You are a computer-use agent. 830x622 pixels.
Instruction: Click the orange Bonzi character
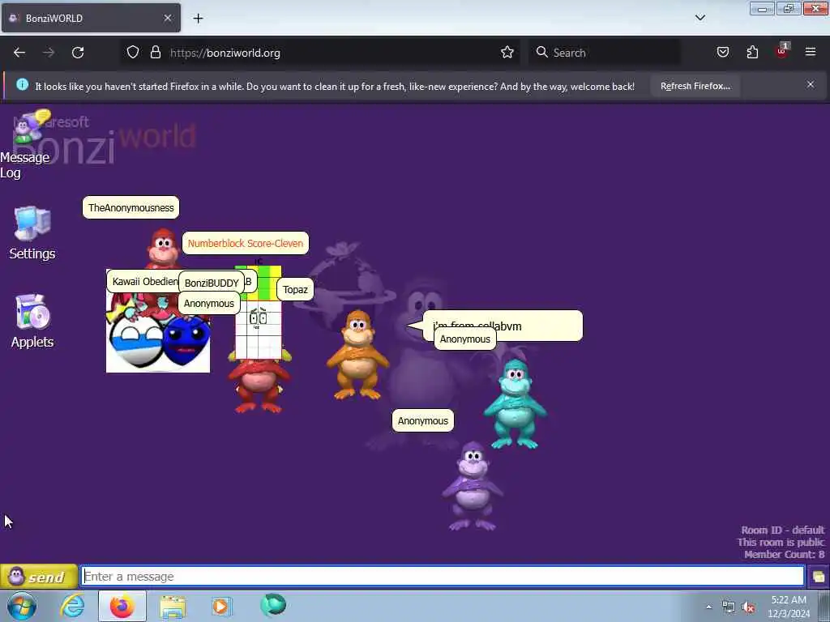pos(357,355)
